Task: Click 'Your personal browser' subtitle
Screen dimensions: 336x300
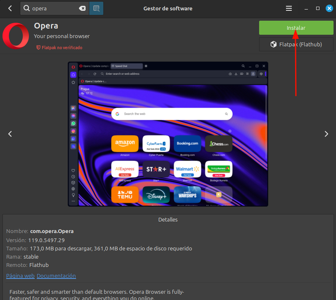Action: click(x=62, y=36)
